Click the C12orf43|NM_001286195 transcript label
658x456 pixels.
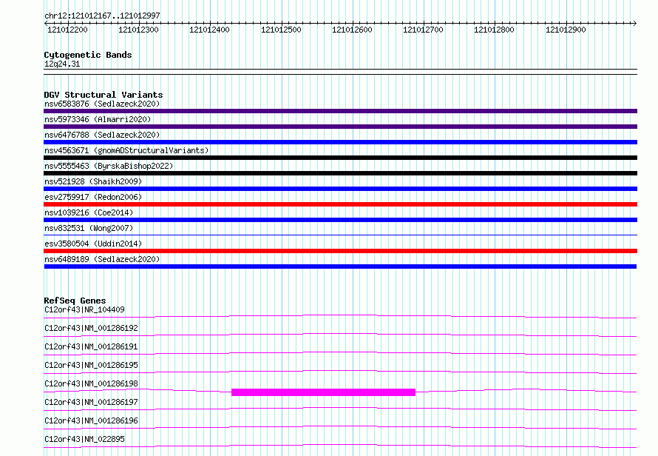pos(91,365)
